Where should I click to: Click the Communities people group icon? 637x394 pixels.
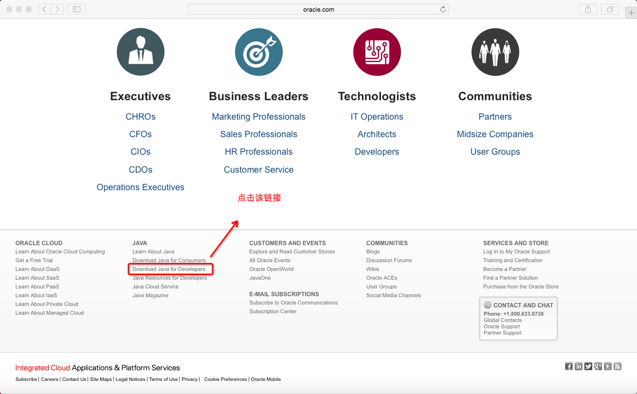495,52
